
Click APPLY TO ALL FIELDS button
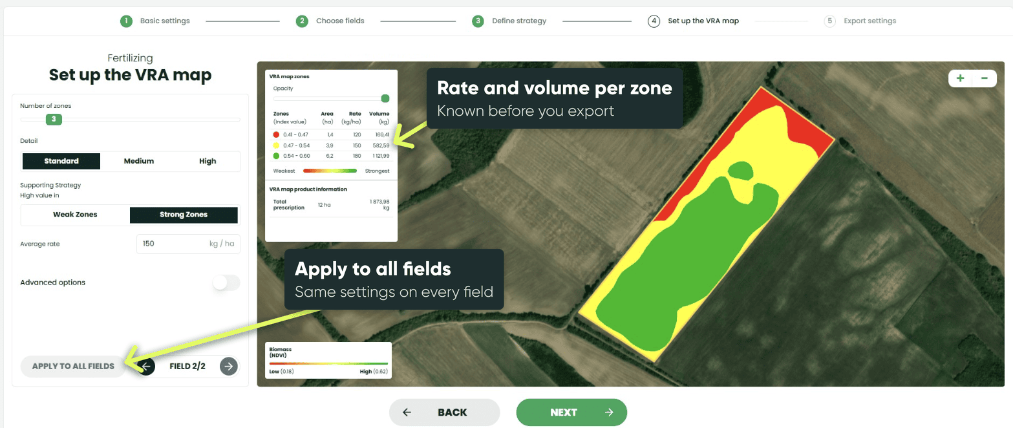[73, 367]
